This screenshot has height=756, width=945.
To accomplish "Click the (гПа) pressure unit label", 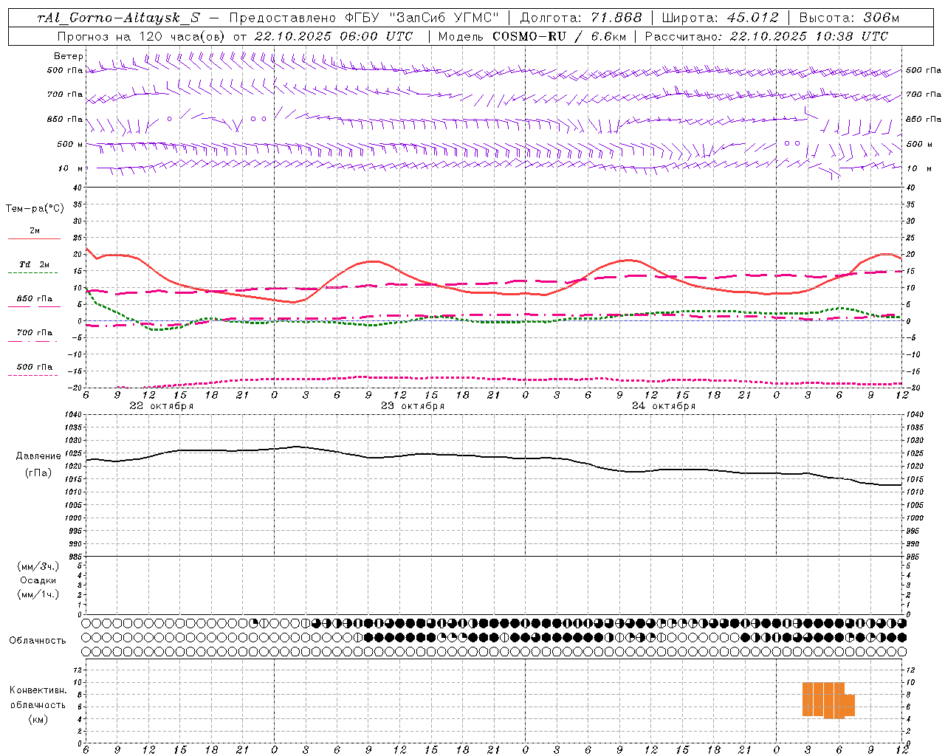I will pyautogui.click(x=38, y=472).
